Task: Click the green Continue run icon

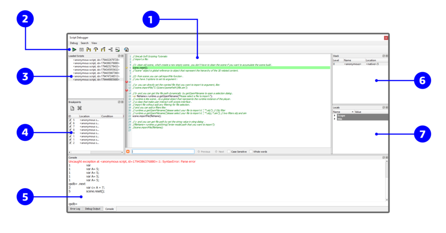Action: [74, 49]
